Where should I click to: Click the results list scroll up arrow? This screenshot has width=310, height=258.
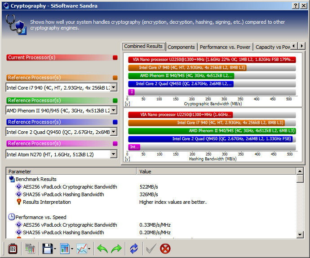pos(300,171)
